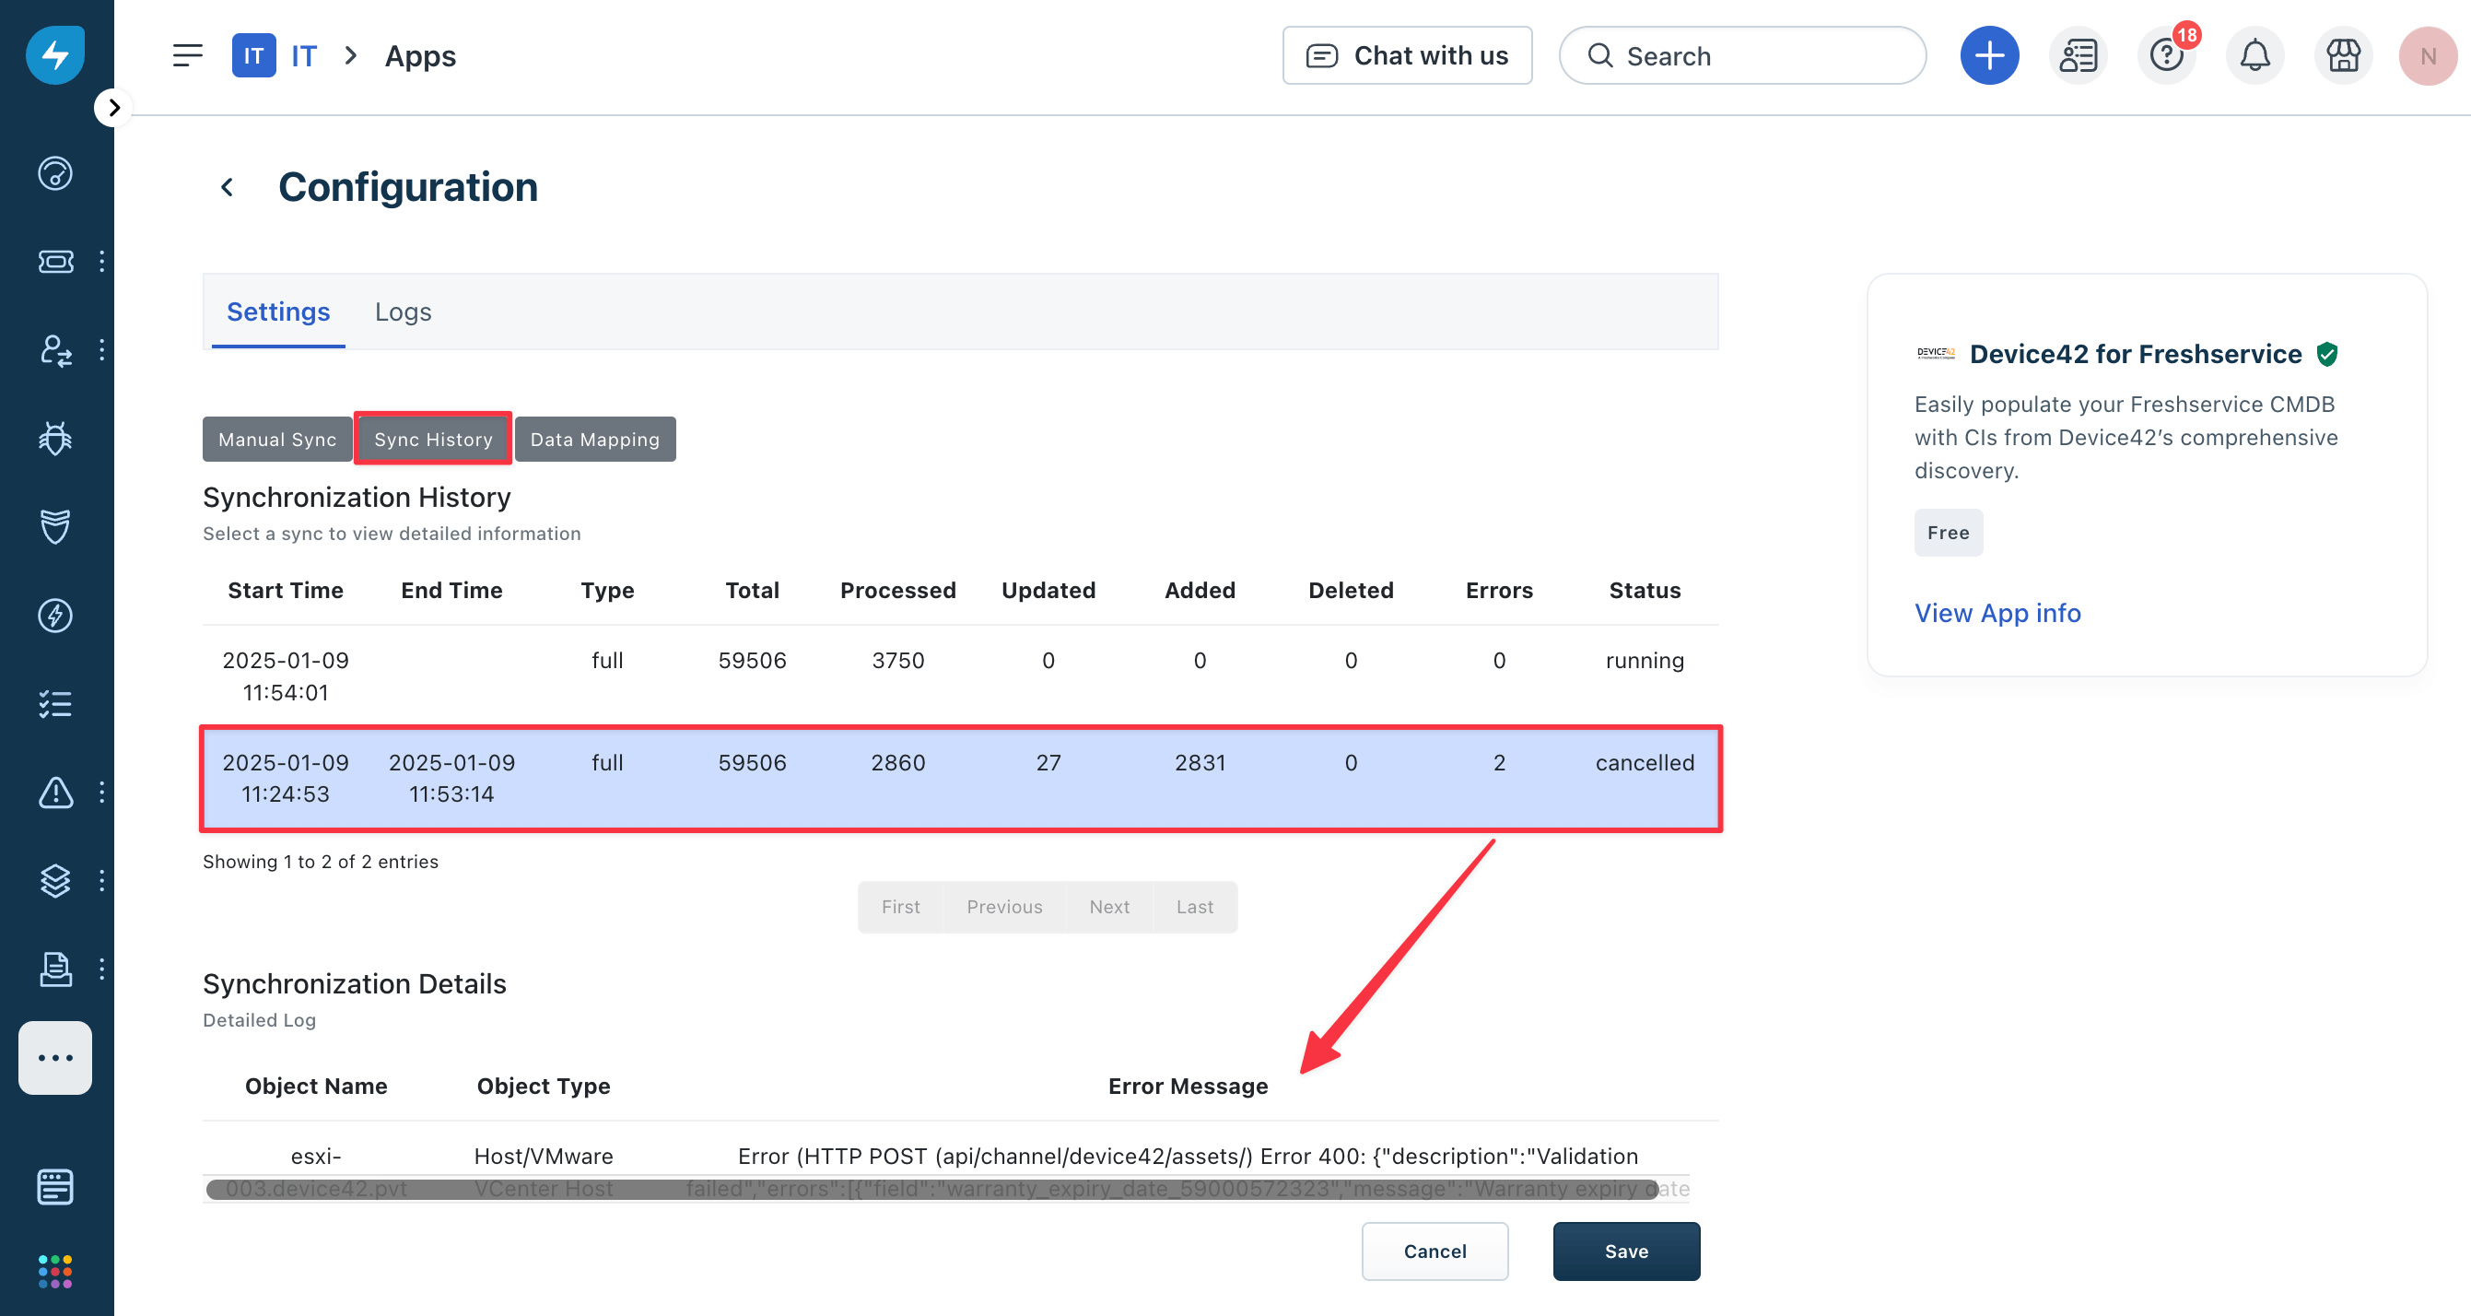Select the tasks checklist icon in sidebar
Image resolution: width=2471 pixels, height=1316 pixels.
point(54,704)
